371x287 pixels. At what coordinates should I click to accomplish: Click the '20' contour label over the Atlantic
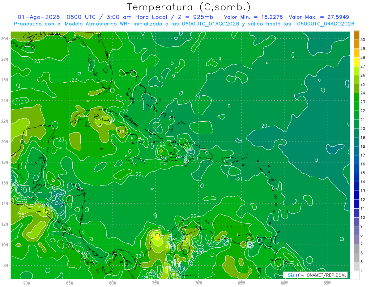click(264, 126)
